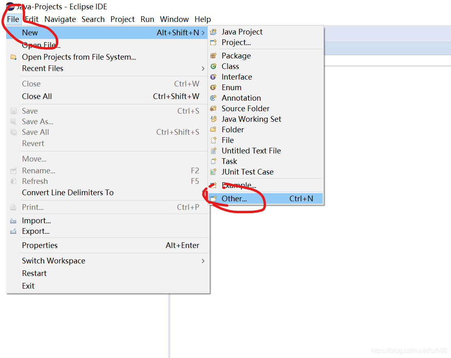
Task: Click the Alt+Shift+N shortcut text
Action: click(178, 33)
